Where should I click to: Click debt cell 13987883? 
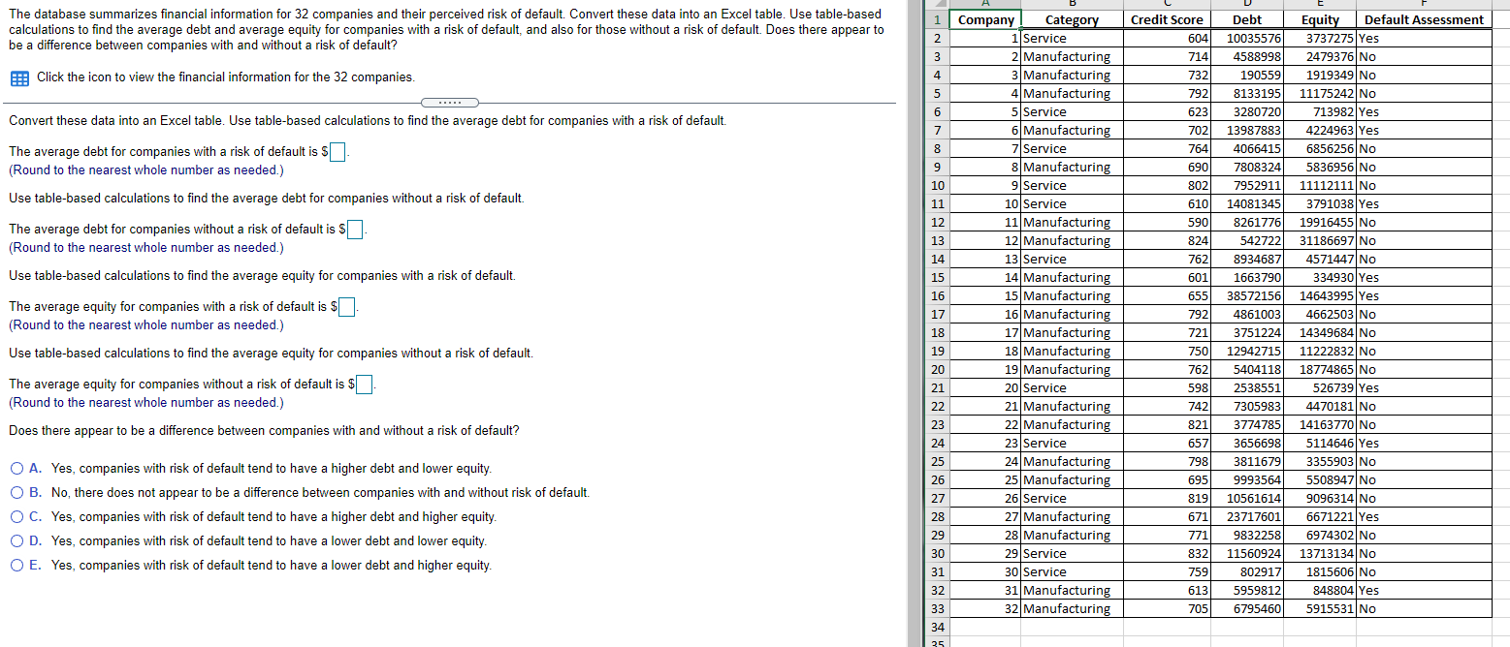1247,130
